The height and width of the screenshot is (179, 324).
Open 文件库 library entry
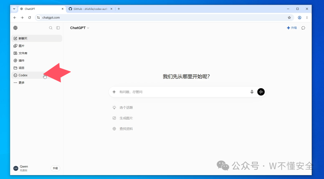tap(37, 53)
